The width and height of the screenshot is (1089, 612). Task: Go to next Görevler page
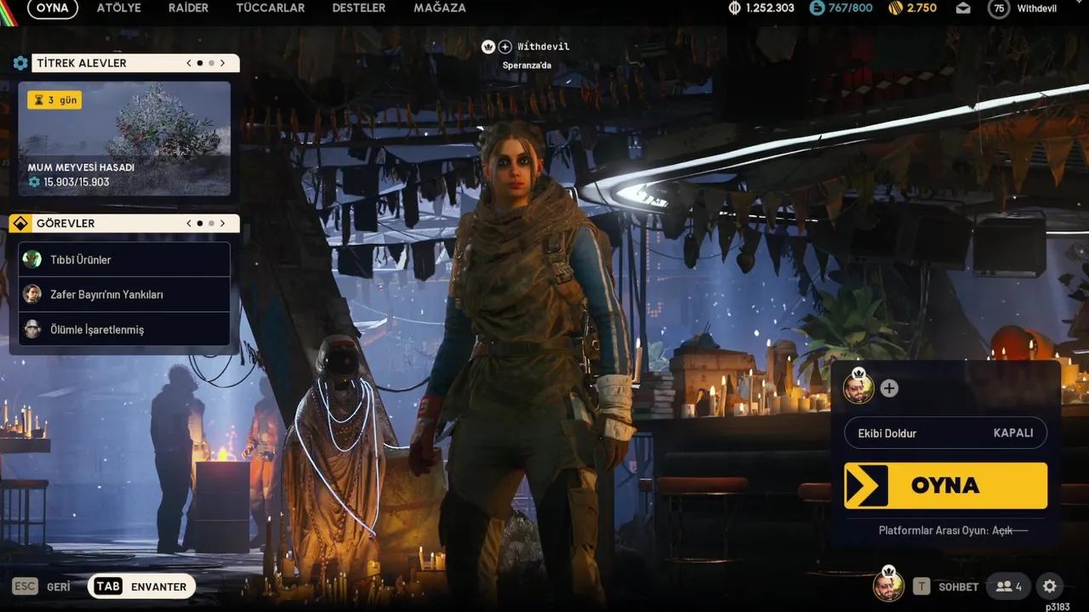click(x=223, y=224)
